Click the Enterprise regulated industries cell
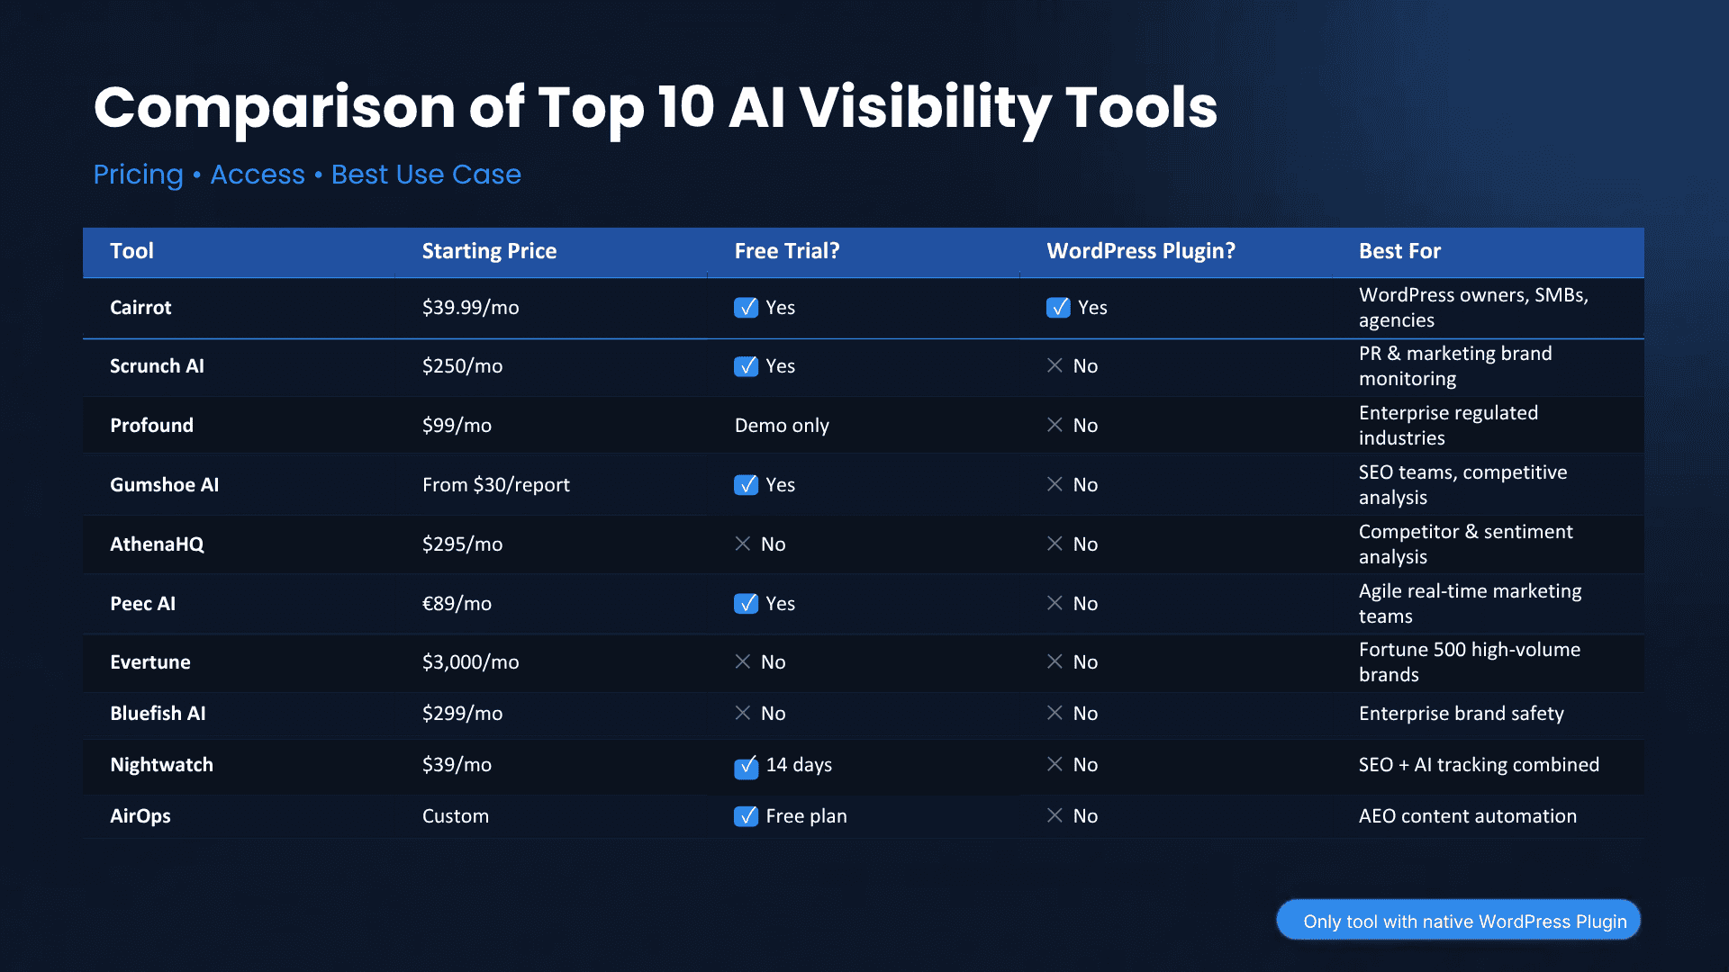 (1448, 426)
